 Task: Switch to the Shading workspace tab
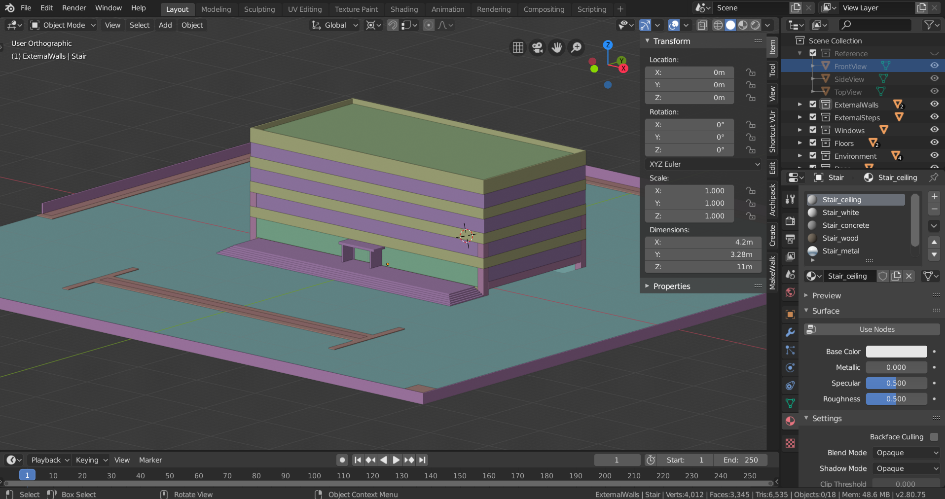pos(404,9)
